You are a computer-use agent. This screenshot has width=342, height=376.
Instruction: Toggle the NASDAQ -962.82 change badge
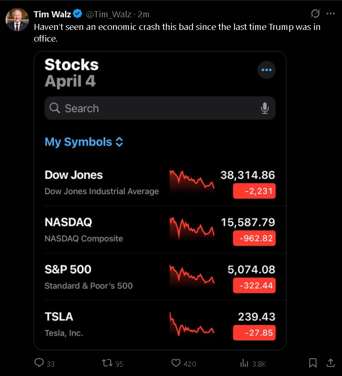click(254, 238)
